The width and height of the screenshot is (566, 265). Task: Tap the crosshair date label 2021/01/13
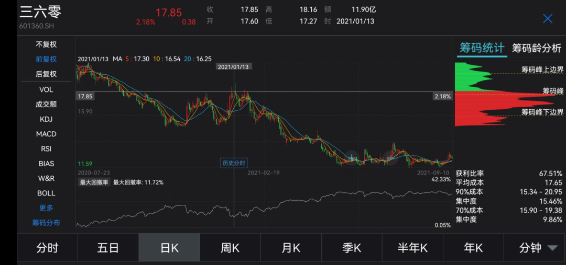[x=234, y=67]
